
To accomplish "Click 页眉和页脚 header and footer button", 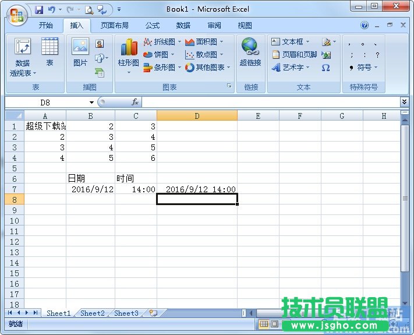I will (x=295, y=55).
